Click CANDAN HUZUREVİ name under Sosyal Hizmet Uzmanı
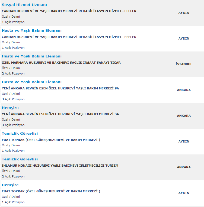The image size is (204, 207). click(69, 11)
